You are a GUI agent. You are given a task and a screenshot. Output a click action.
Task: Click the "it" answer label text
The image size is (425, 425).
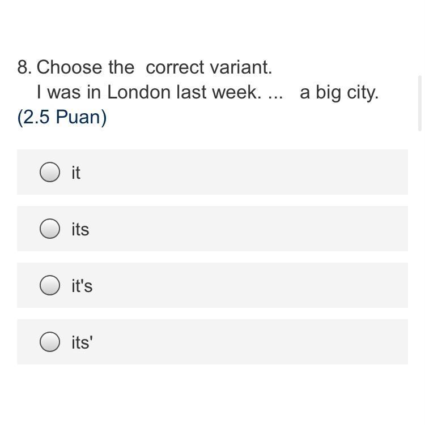point(76,173)
